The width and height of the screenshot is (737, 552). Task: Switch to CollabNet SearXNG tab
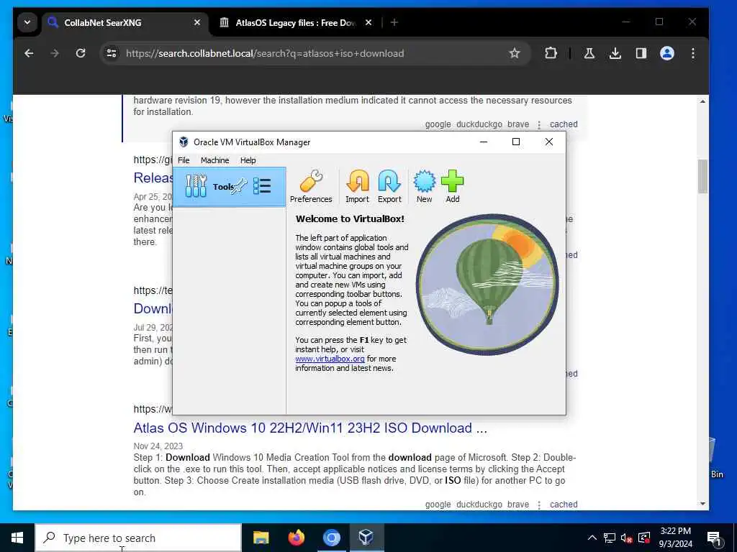point(125,22)
